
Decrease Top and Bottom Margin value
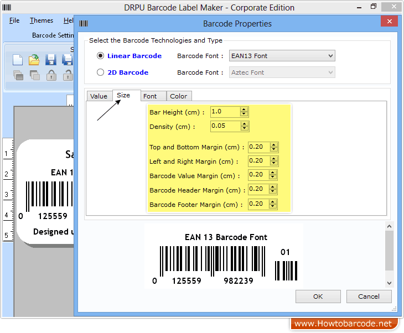click(x=273, y=150)
